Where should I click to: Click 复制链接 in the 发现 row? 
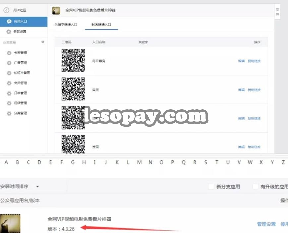(254, 147)
